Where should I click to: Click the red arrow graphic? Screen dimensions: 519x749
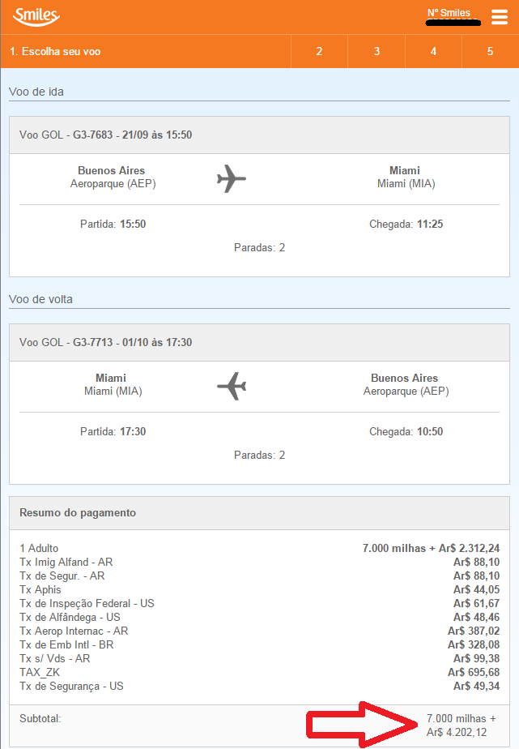click(362, 725)
